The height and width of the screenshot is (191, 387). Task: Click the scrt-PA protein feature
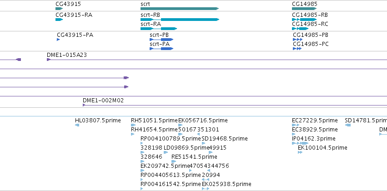point(161,49)
